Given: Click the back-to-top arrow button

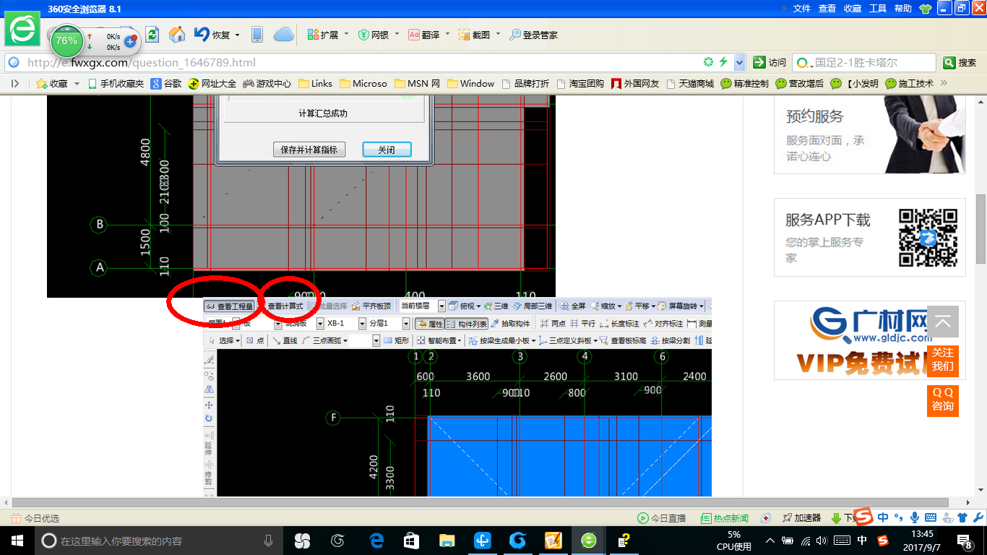Looking at the screenshot, I should (x=943, y=322).
